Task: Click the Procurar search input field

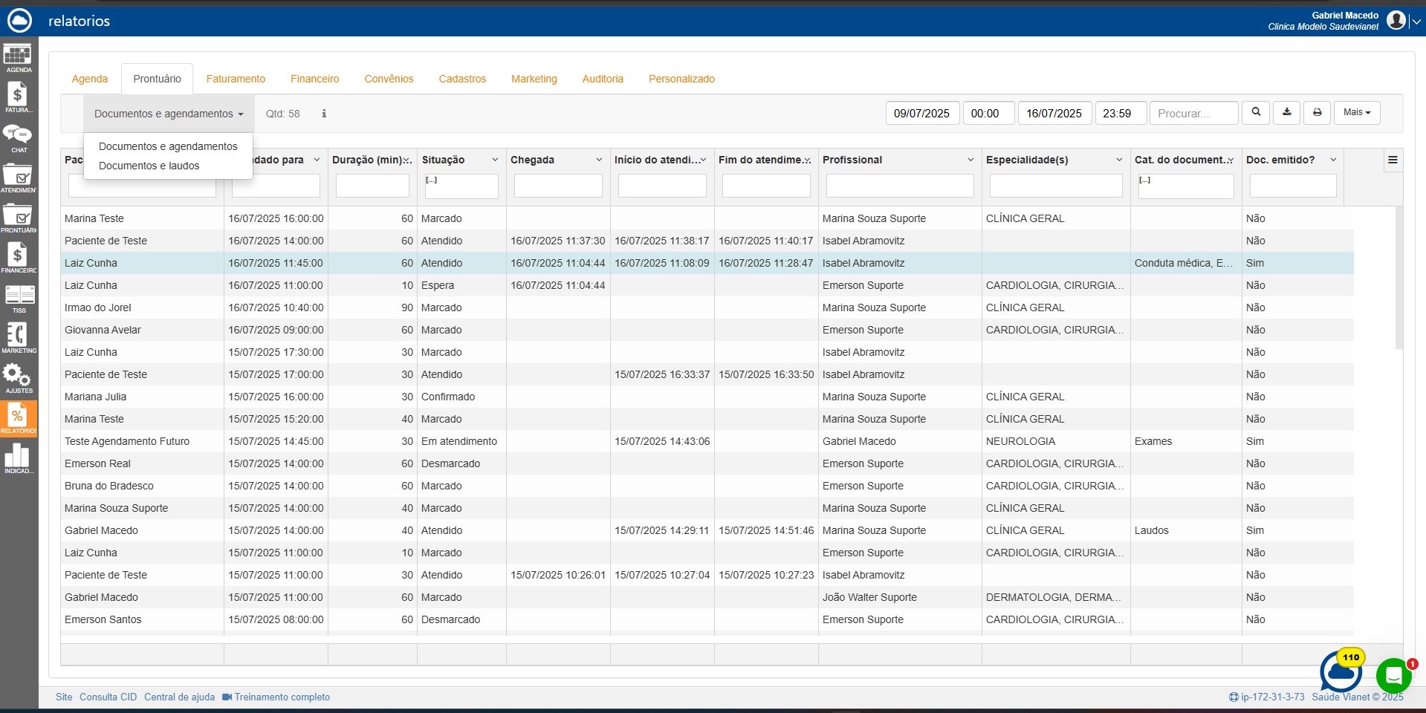Action: 1193,114
